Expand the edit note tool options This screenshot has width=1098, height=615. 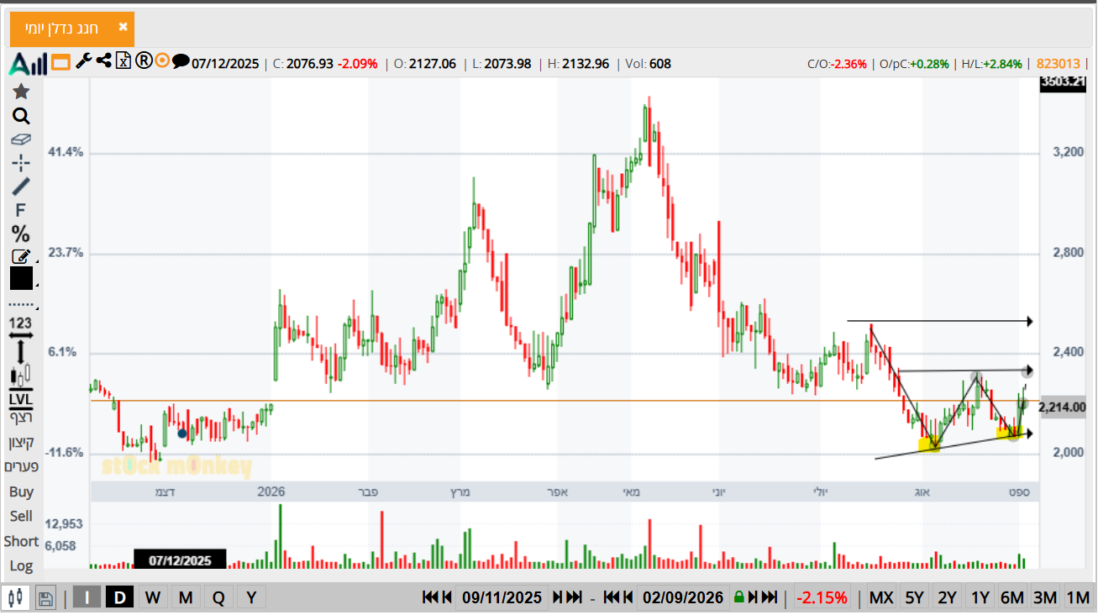click(x=21, y=257)
